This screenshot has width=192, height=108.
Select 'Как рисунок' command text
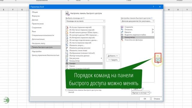tap(74, 58)
